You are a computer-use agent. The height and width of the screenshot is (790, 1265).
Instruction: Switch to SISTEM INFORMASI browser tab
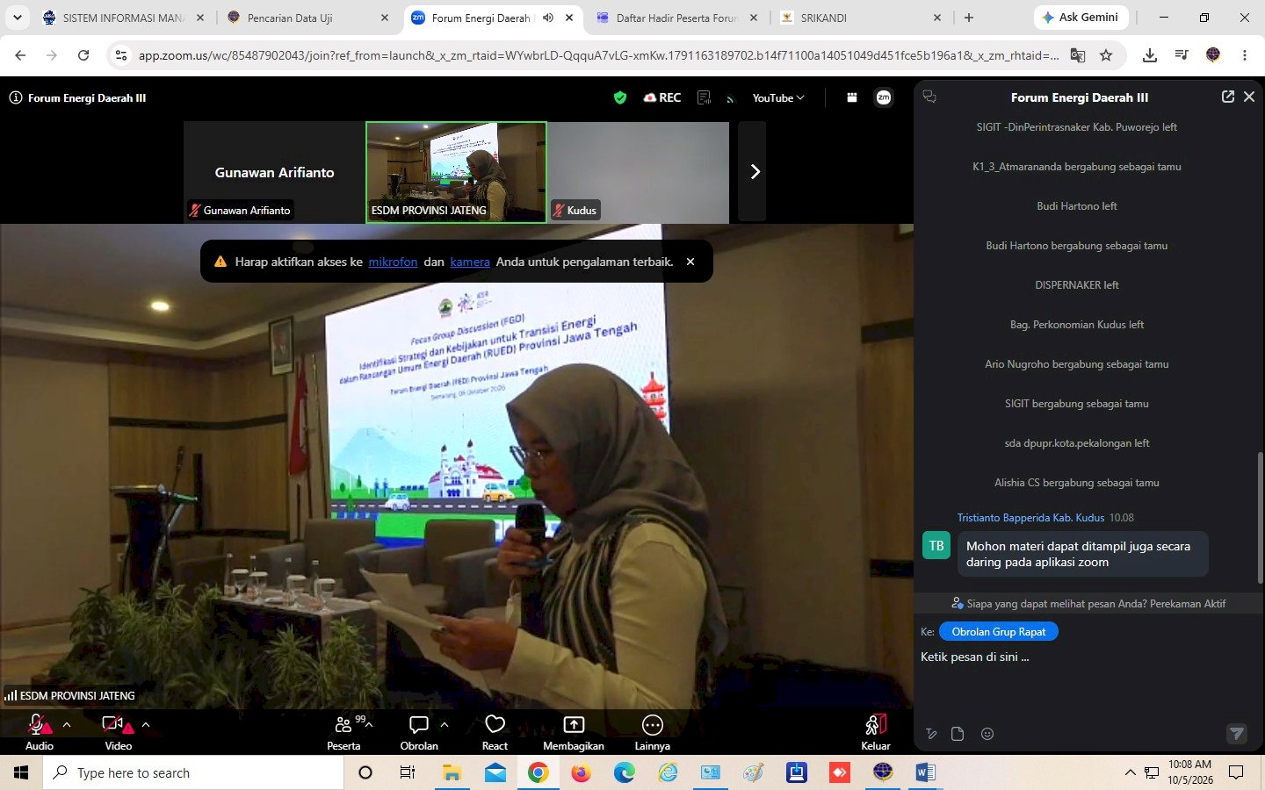coord(122,18)
